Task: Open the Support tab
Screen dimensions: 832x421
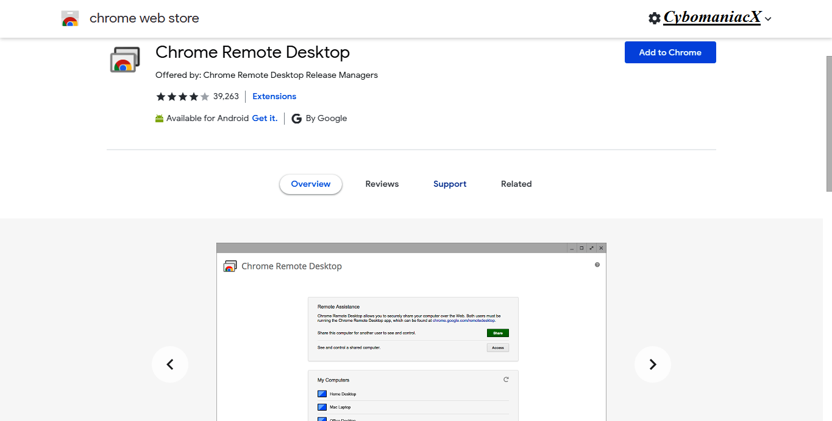Action: 450,184
